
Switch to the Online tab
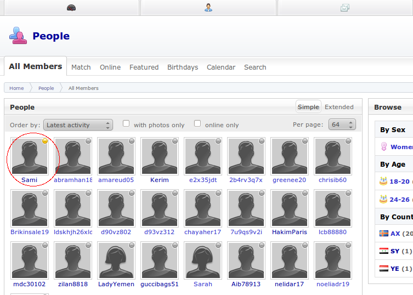110,67
